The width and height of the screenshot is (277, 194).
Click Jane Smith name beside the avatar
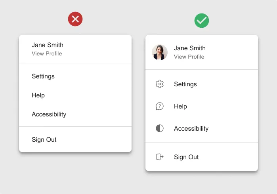[x=190, y=48]
